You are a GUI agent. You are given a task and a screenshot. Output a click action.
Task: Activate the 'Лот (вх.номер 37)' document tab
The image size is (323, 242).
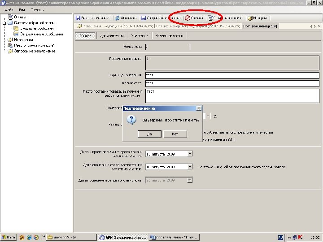(x=171, y=26)
